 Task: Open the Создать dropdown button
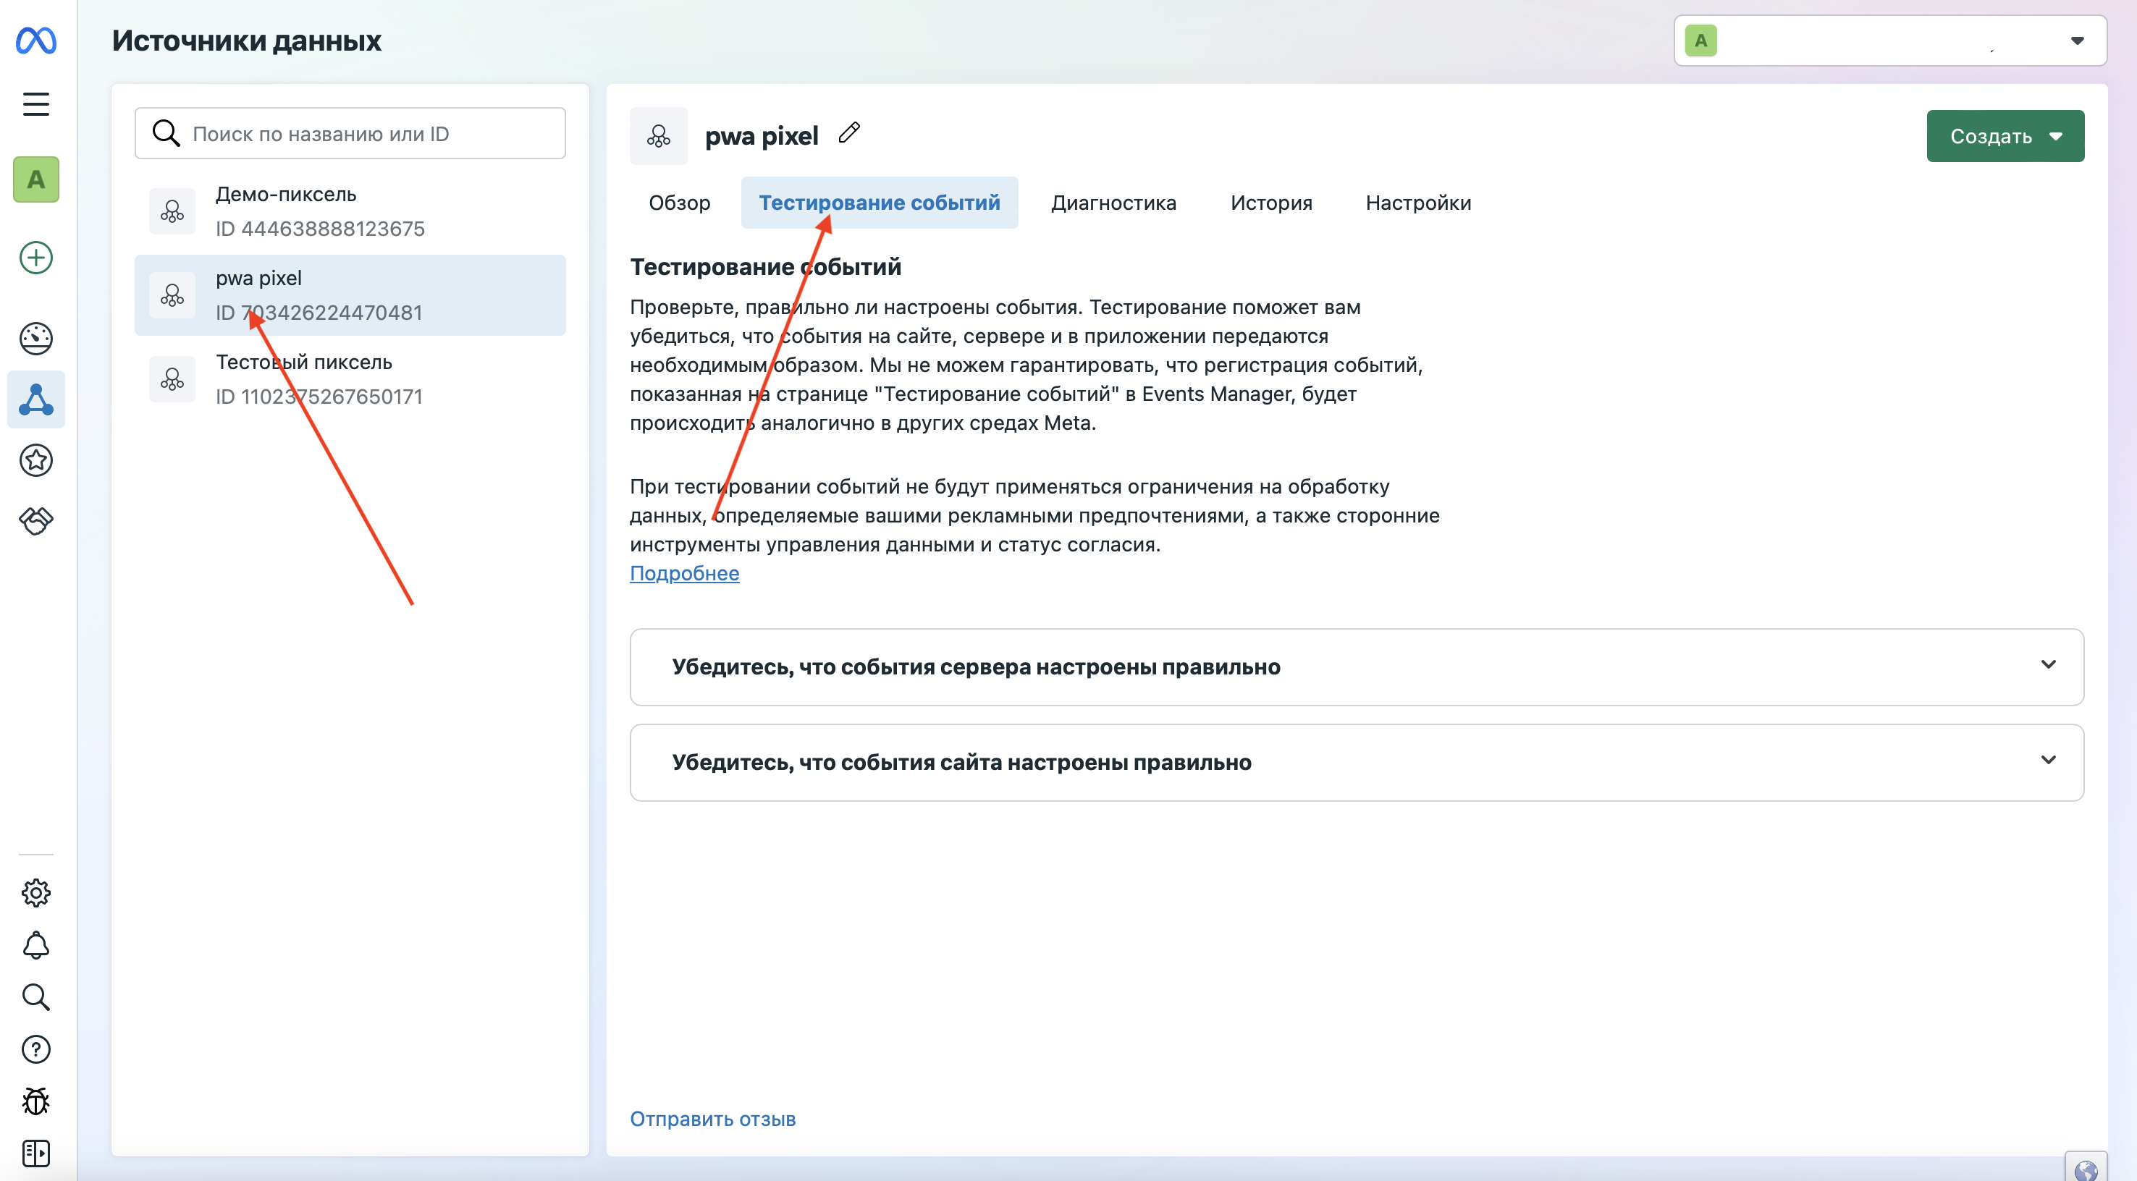pyautogui.click(x=2005, y=136)
